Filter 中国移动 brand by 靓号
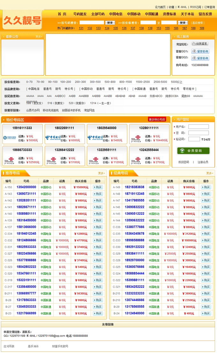The image size is (217, 354). coord(111,89)
